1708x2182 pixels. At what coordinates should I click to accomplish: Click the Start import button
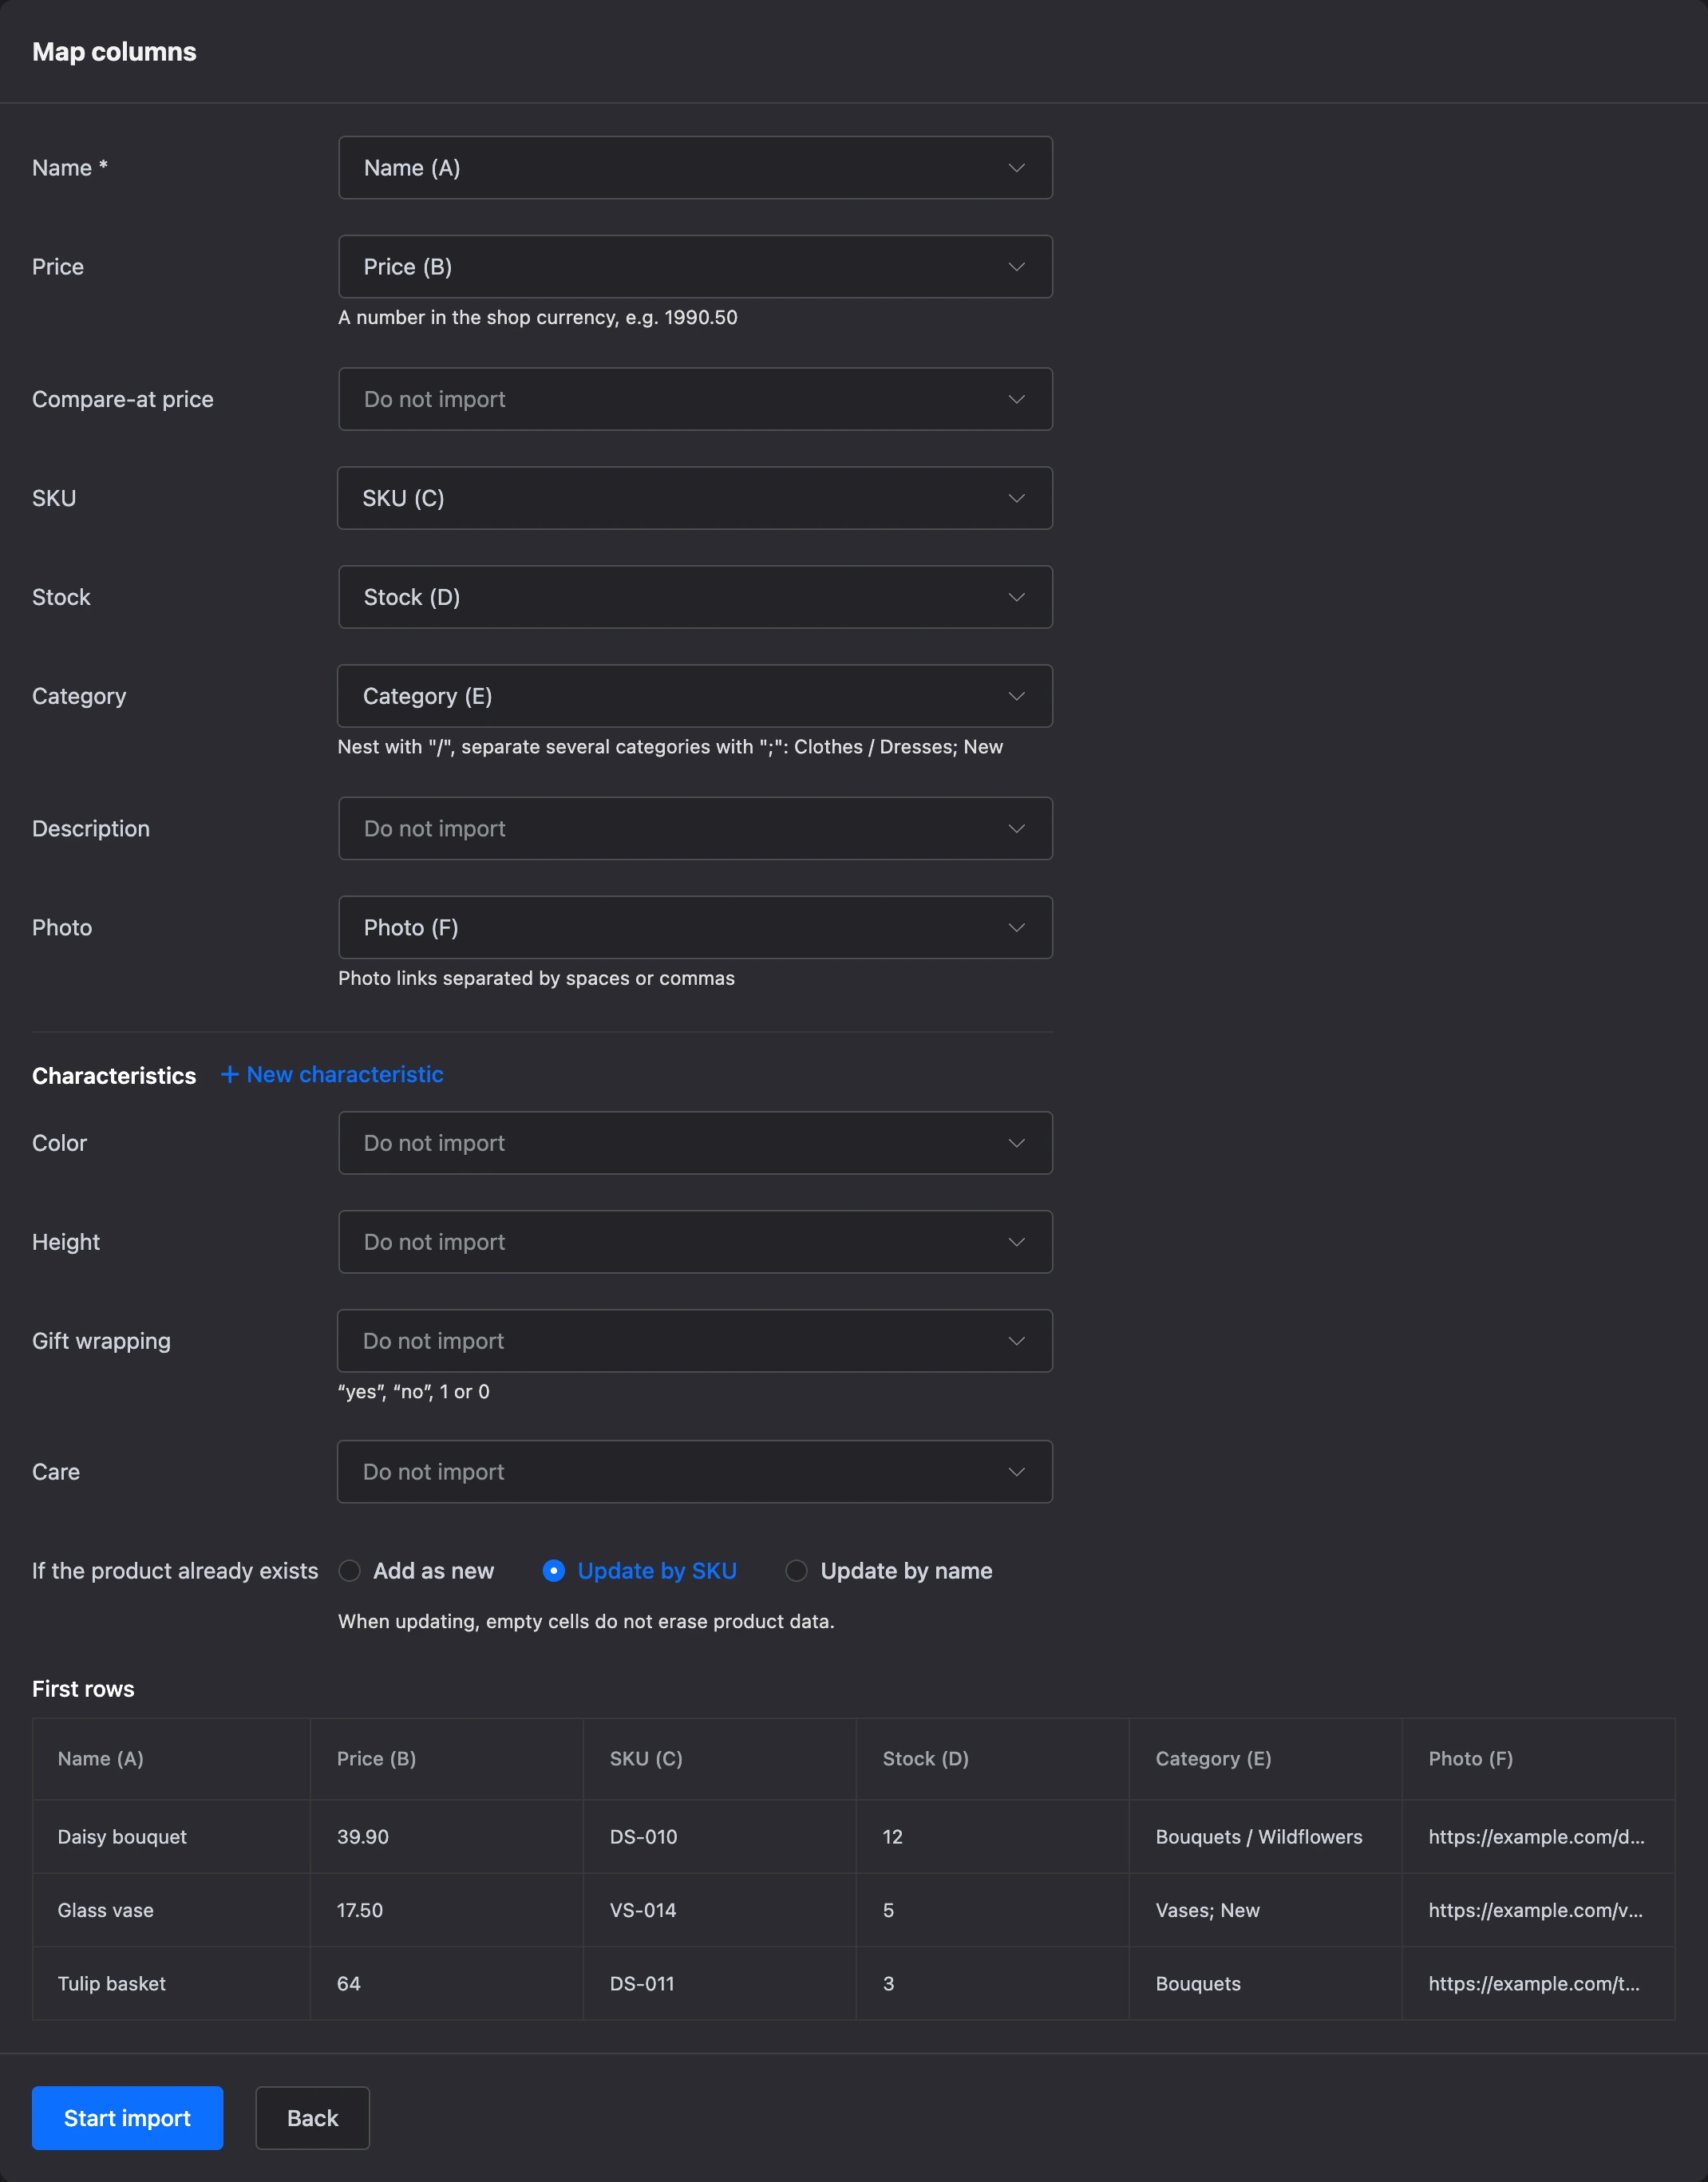click(127, 2118)
